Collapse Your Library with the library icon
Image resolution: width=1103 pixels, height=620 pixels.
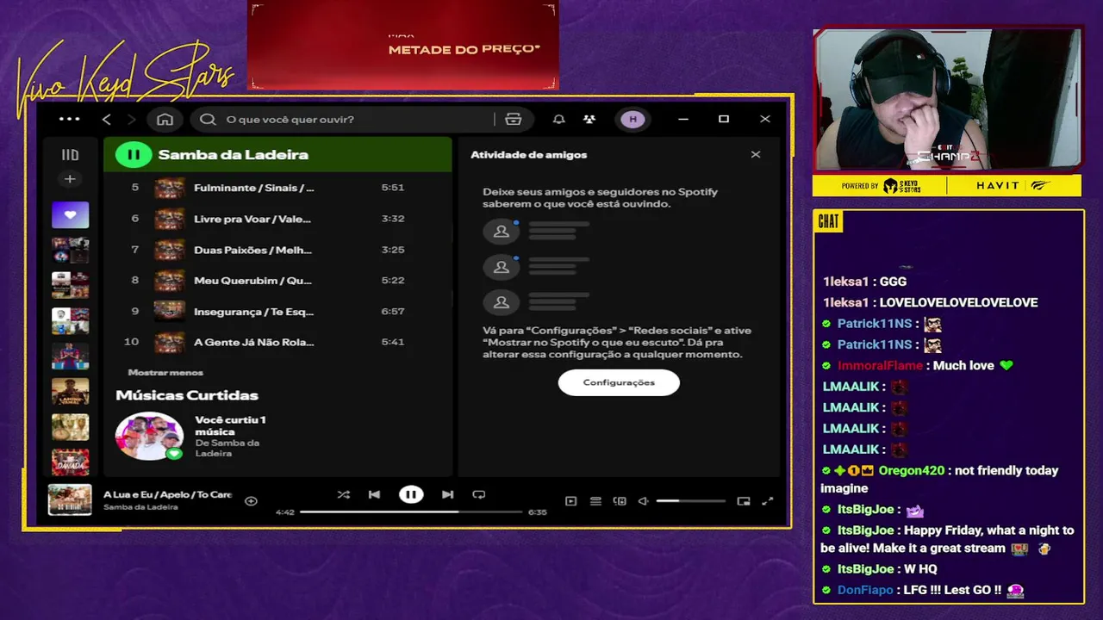[x=70, y=155]
